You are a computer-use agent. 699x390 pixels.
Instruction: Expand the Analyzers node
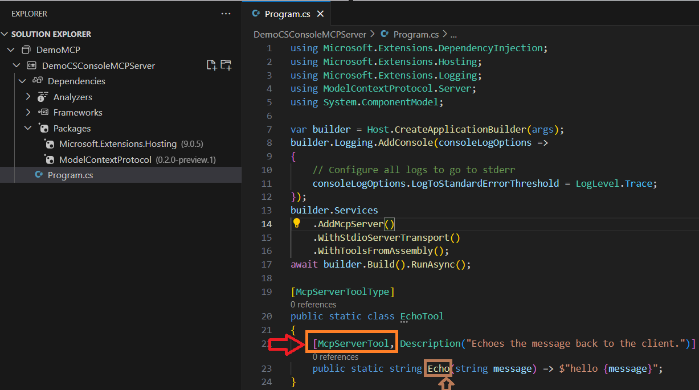(x=28, y=97)
